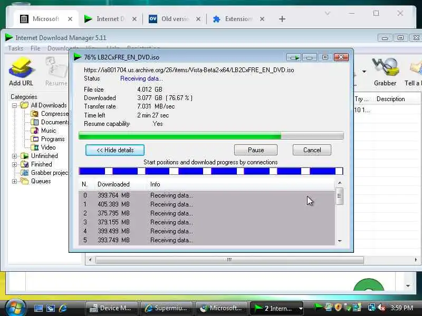Click the Programs category icon

coord(34,139)
